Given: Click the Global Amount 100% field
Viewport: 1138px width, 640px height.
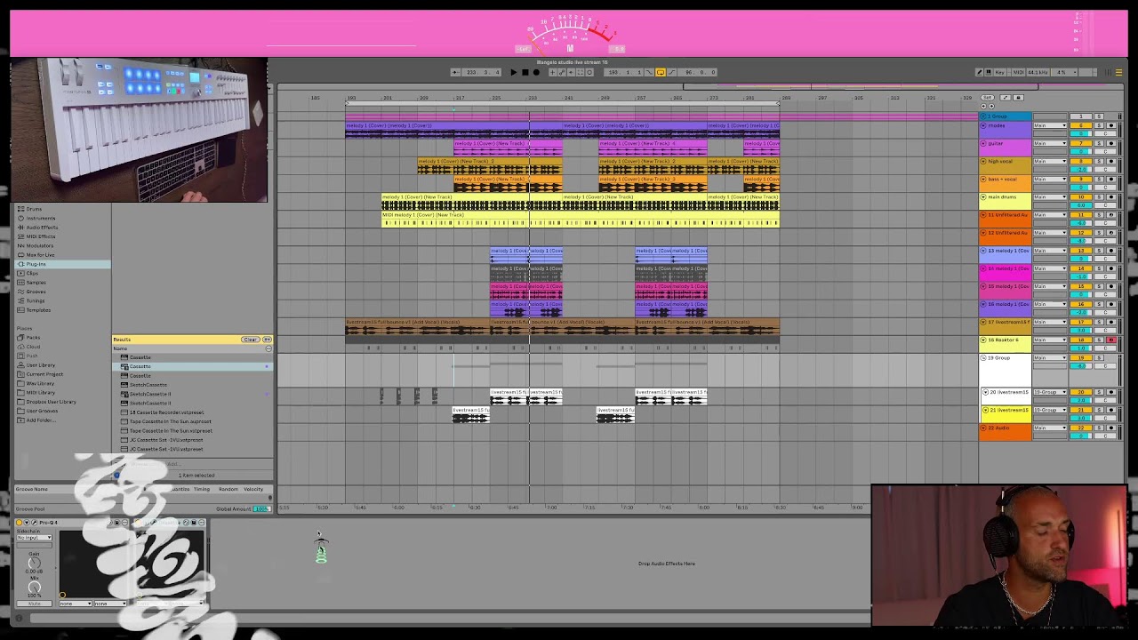Looking at the screenshot, I should click(x=260, y=509).
